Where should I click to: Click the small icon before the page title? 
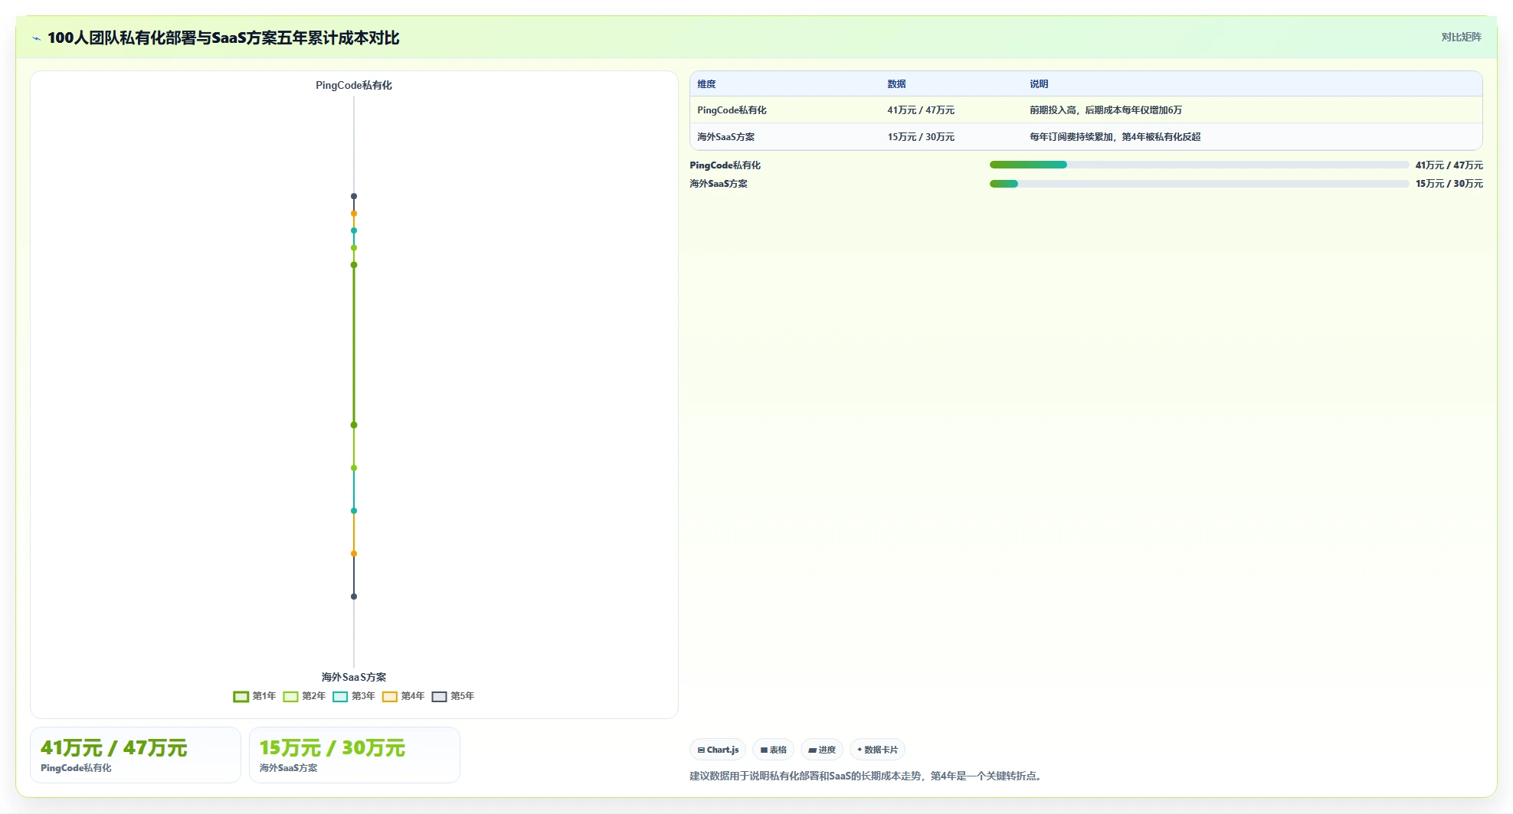click(x=36, y=38)
